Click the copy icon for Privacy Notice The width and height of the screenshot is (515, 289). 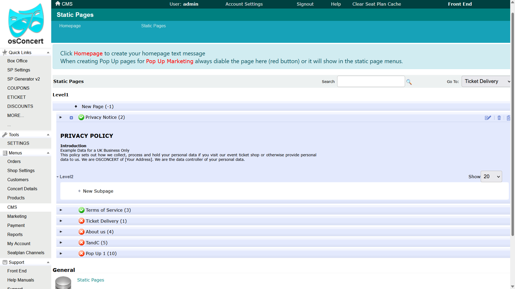click(x=508, y=118)
